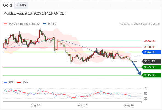Click the 9MA legend label
The width and height of the screenshot is (162, 110).
point(25,82)
